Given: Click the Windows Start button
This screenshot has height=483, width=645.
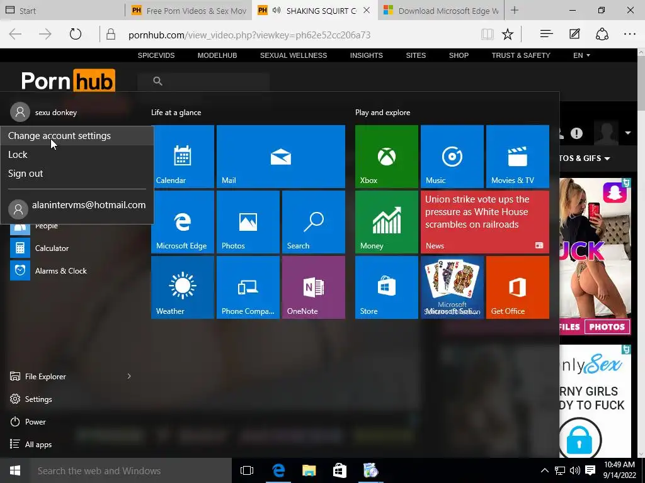Looking at the screenshot, I should tap(15, 470).
